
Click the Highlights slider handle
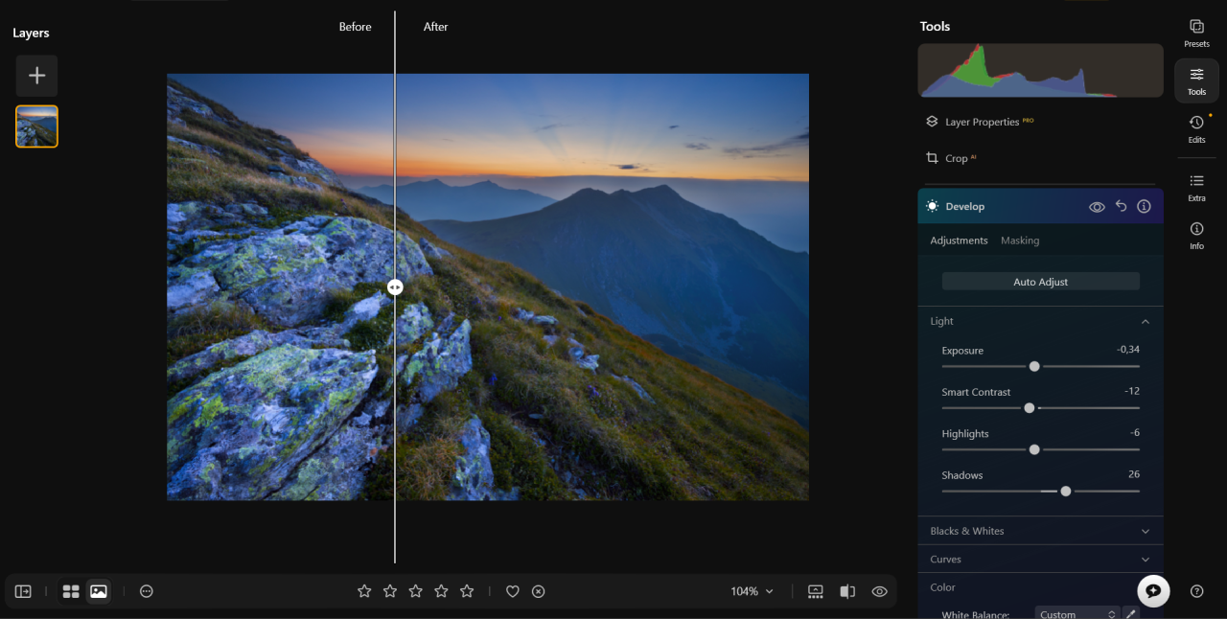pos(1034,449)
